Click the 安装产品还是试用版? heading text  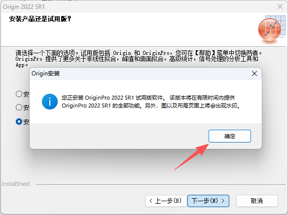click(40, 19)
